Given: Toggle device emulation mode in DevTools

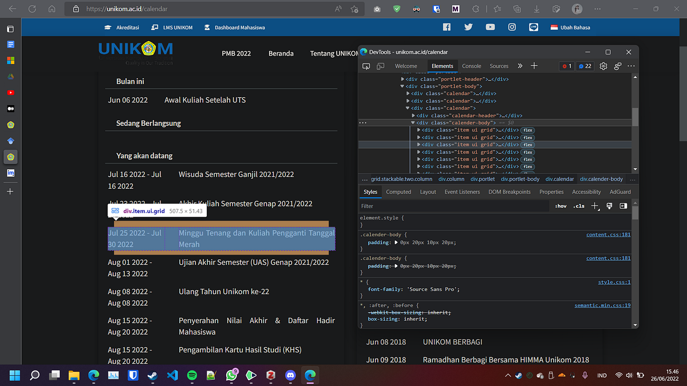Looking at the screenshot, I should [x=380, y=66].
